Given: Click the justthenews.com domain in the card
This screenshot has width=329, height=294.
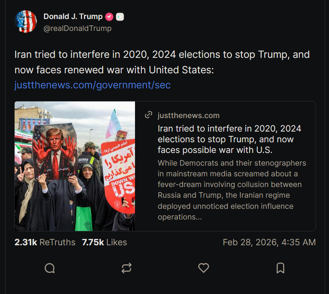Looking at the screenshot, I should 188,115.
